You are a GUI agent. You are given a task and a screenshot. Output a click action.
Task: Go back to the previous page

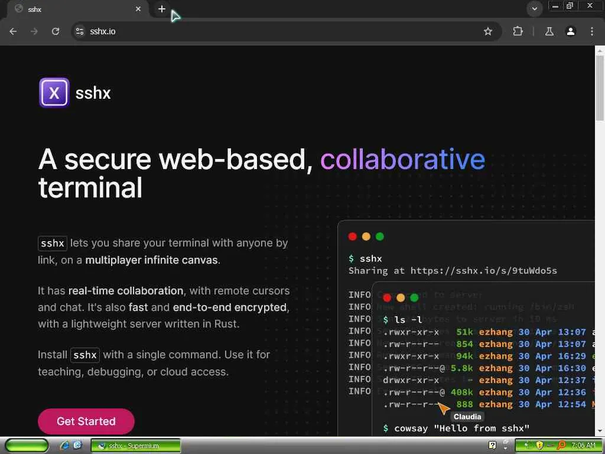click(x=13, y=31)
